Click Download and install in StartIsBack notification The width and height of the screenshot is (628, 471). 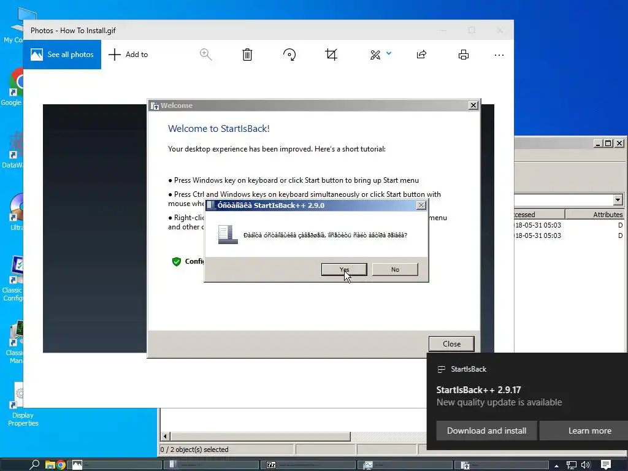click(x=486, y=431)
